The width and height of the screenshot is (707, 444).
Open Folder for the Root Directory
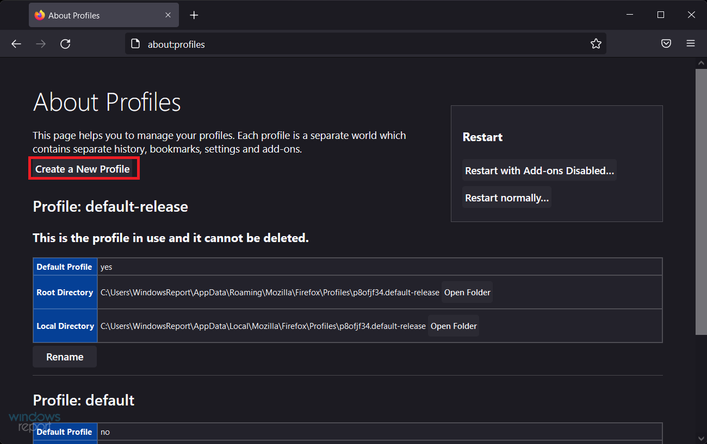click(x=467, y=293)
